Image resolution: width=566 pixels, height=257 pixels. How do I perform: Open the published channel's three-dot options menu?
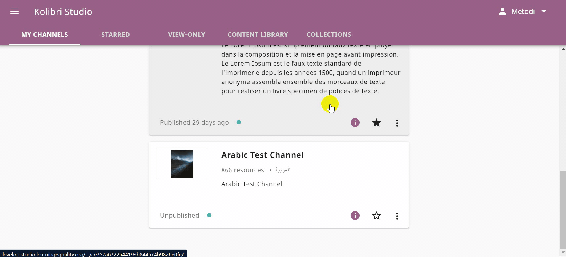(397, 123)
